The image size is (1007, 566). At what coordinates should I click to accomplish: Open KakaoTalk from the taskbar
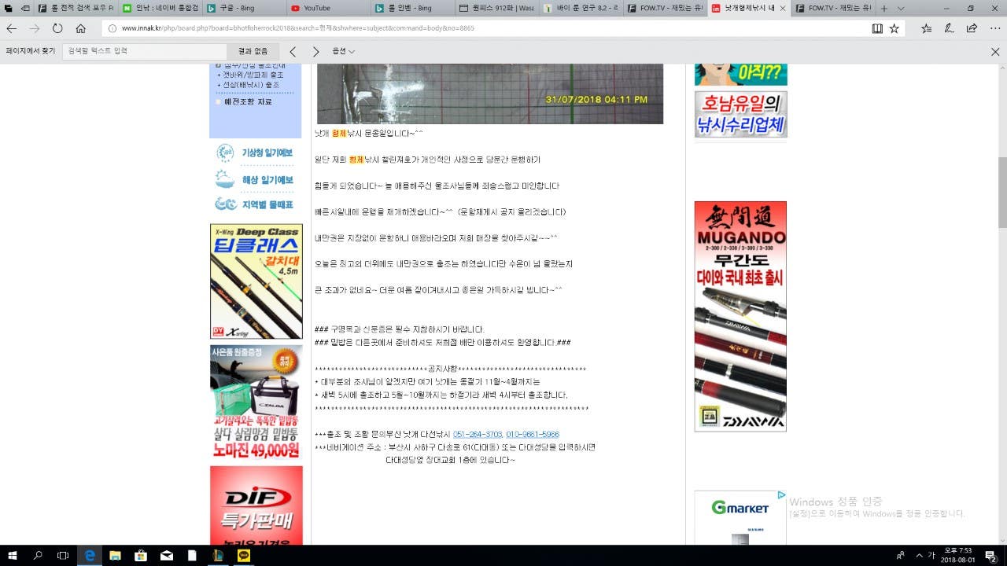point(243,555)
